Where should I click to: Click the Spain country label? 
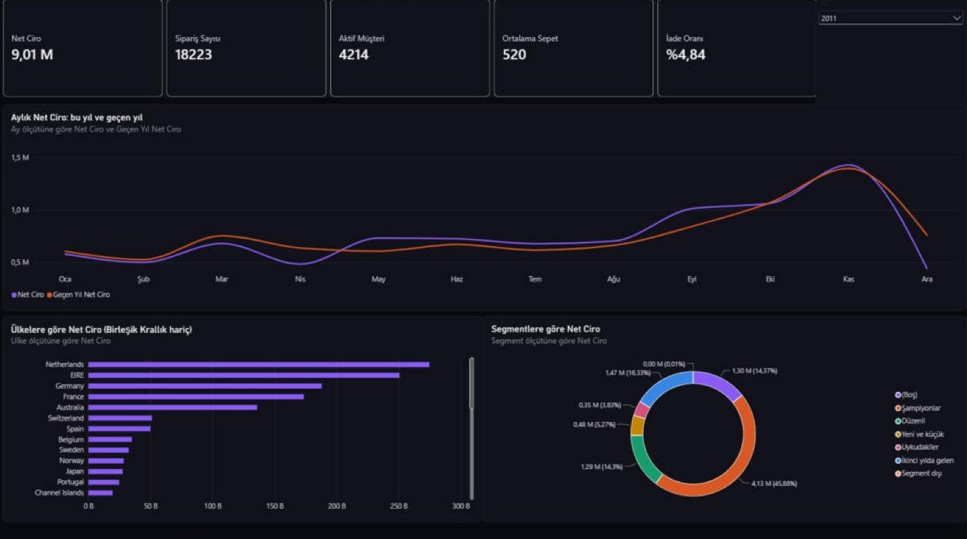click(75, 429)
